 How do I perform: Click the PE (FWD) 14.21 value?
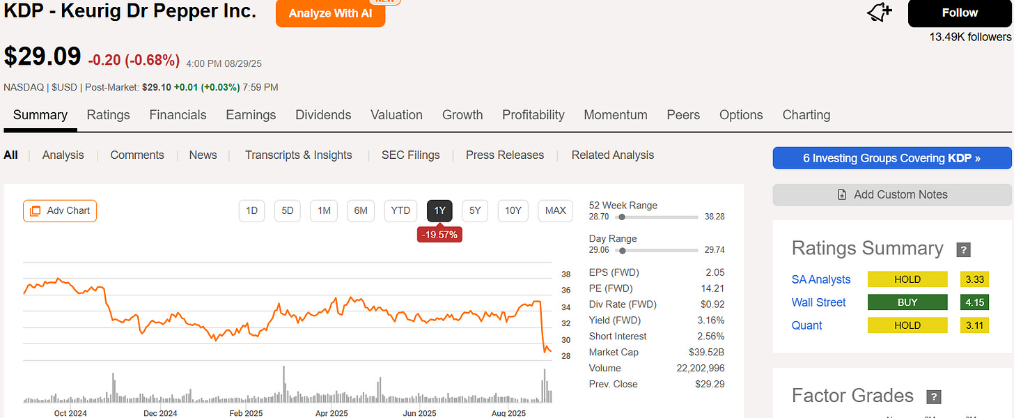pos(712,288)
